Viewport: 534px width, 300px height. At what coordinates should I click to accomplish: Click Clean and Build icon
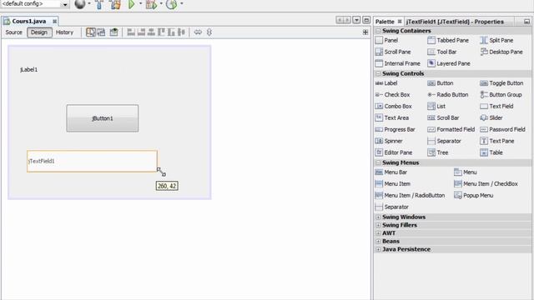pos(116,4)
